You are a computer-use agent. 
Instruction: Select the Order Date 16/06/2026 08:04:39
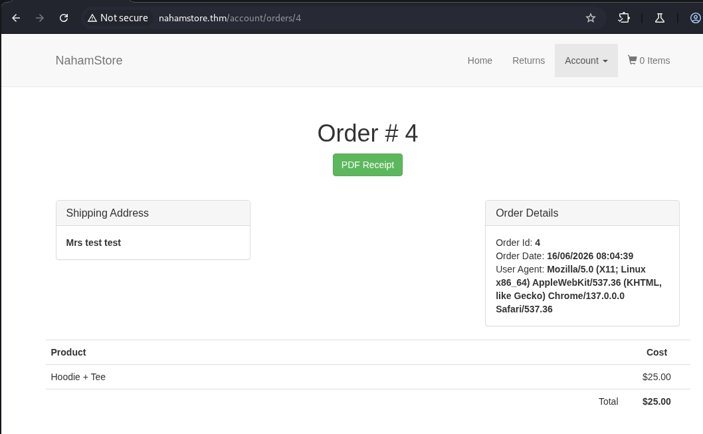[x=590, y=256]
